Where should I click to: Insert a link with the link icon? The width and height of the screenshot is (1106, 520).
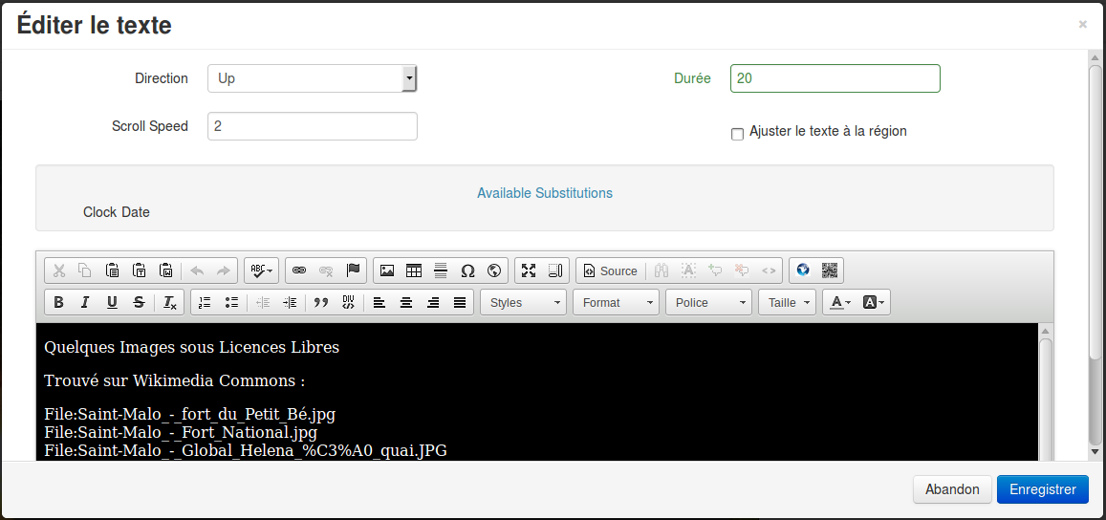click(x=299, y=271)
